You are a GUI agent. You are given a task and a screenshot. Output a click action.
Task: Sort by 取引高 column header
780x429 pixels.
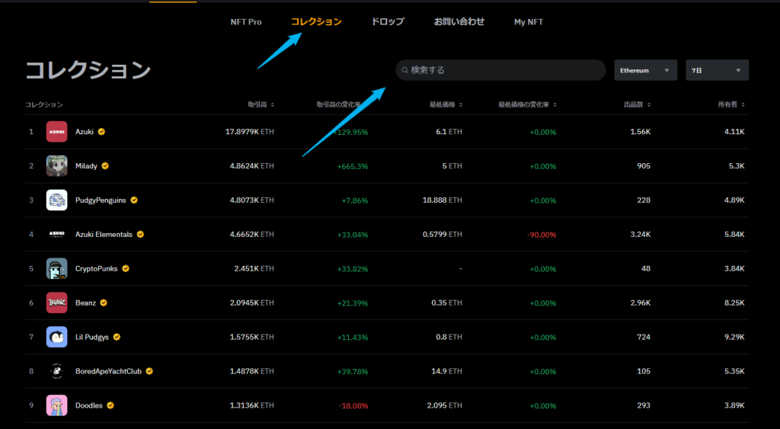point(261,104)
